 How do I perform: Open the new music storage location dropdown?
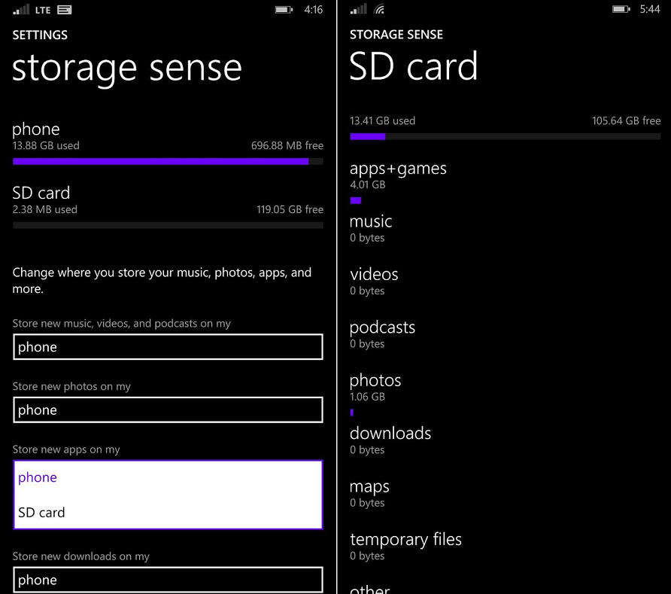167,346
